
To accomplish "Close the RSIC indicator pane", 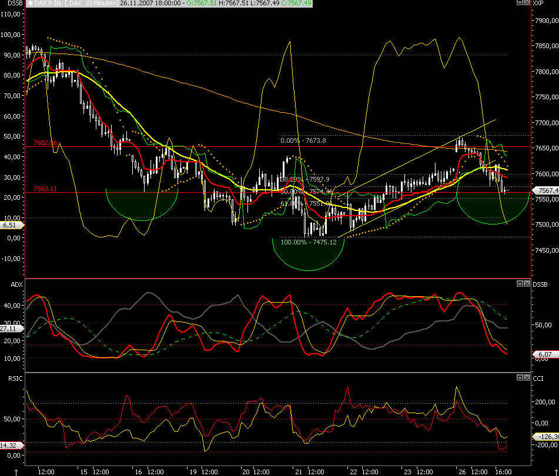I will 527,377.
